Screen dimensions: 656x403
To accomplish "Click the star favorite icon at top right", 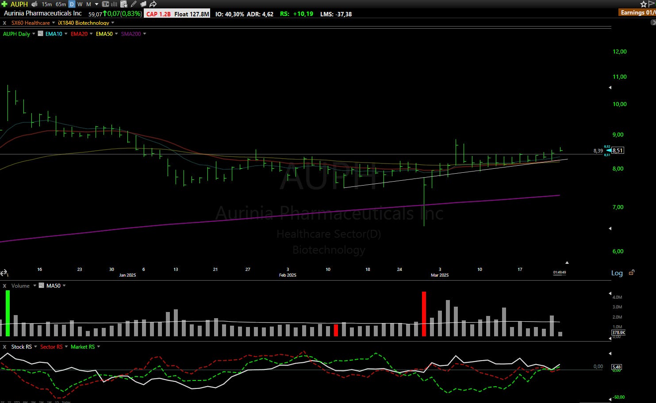I will [x=644, y=4].
